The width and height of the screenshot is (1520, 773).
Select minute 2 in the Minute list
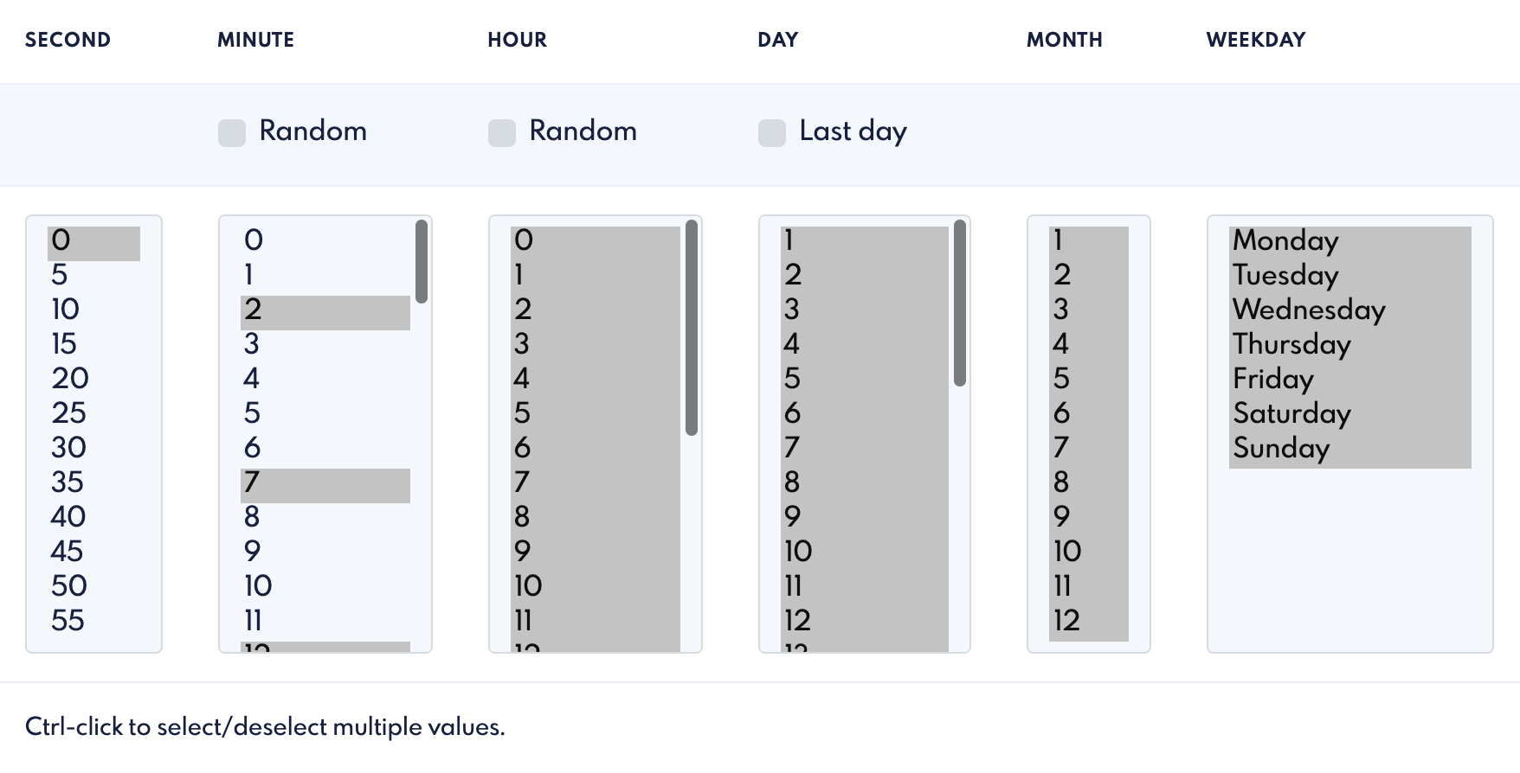(x=253, y=310)
